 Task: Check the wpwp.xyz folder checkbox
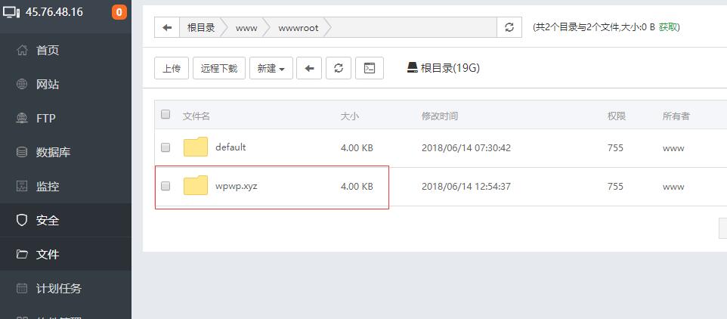[166, 186]
